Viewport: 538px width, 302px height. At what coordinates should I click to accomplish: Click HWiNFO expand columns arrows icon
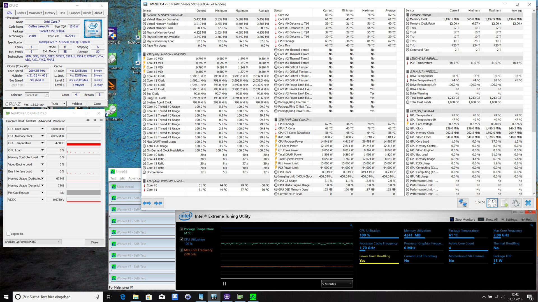point(147,203)
